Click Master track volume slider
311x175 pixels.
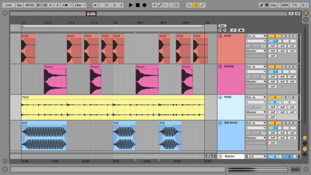[275, 156]
